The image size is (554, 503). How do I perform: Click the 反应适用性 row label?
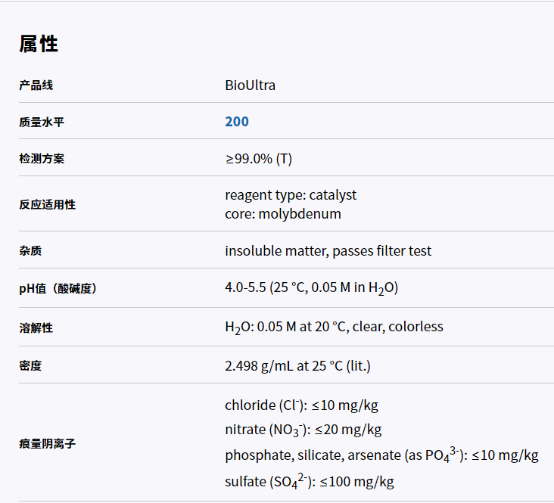click(x=47, y=204)
